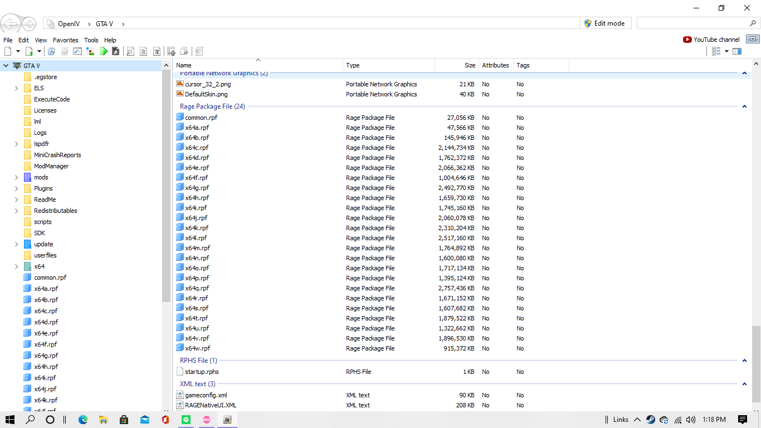
Task: Click the list with up arrow icon
Action: [x=172, y=51]
